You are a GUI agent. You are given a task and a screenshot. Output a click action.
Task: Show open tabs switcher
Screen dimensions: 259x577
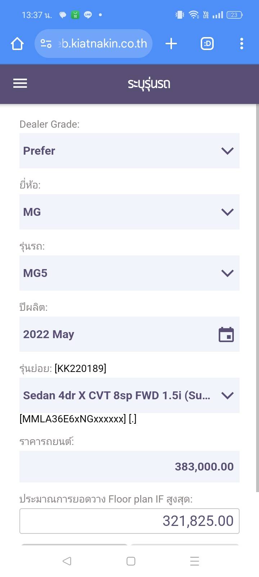pos(207,44)
